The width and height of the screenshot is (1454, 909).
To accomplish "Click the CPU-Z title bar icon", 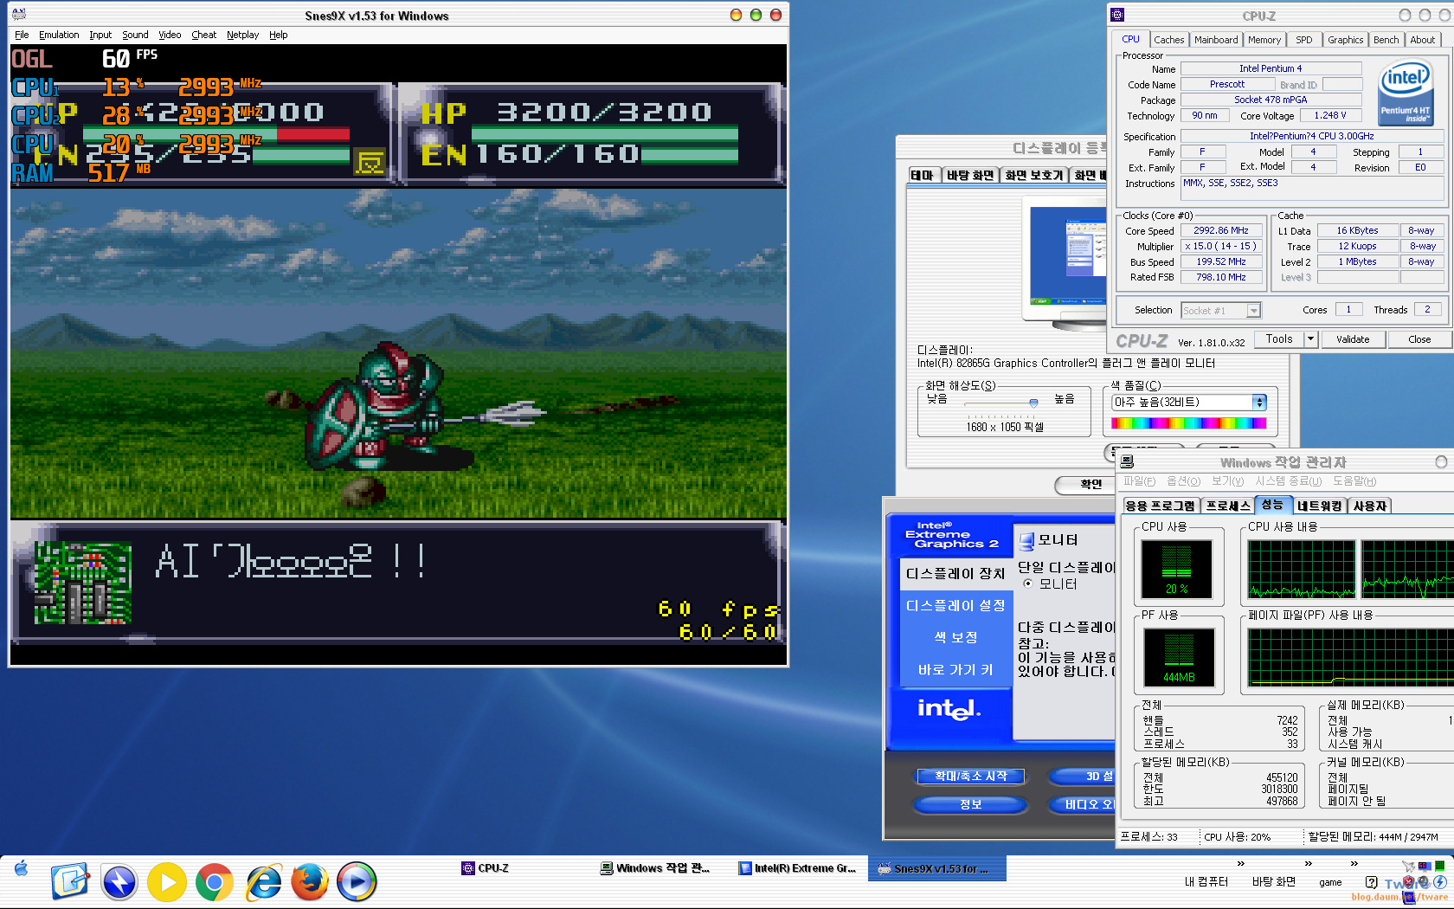I will (1117, 15).
